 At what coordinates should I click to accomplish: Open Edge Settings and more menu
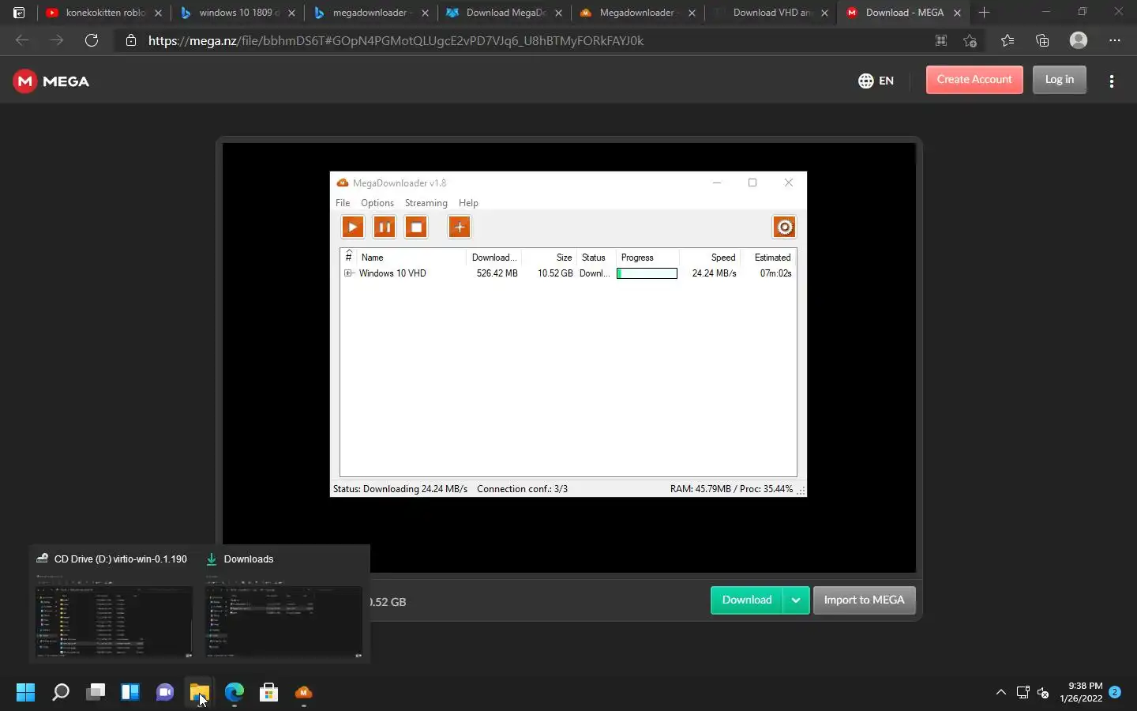tap(1115, 40)
